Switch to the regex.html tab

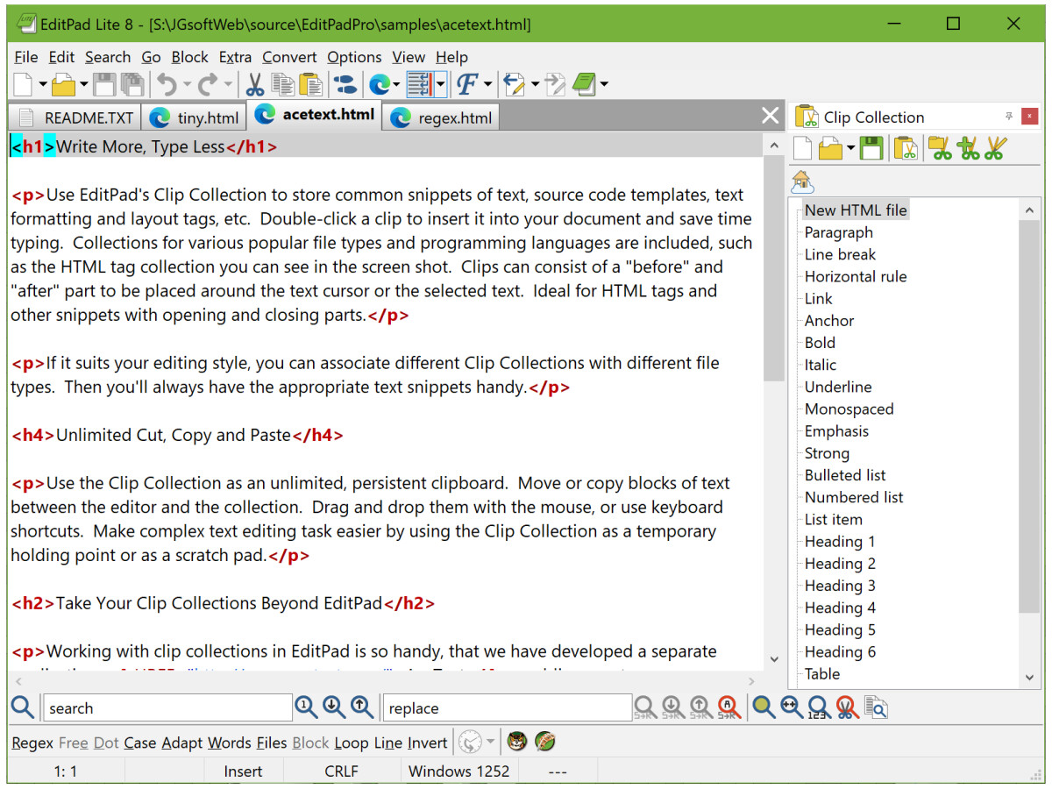[x=442, y=117]
